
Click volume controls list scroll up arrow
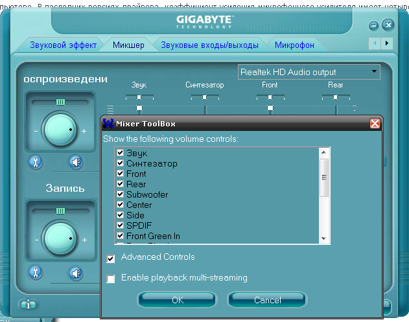tap(323, 152)
